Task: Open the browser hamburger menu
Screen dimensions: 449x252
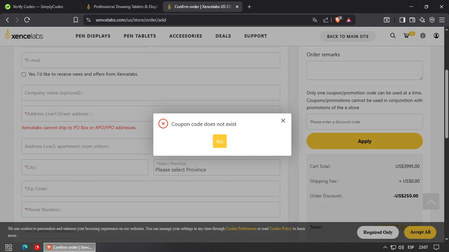Action: 442,20
